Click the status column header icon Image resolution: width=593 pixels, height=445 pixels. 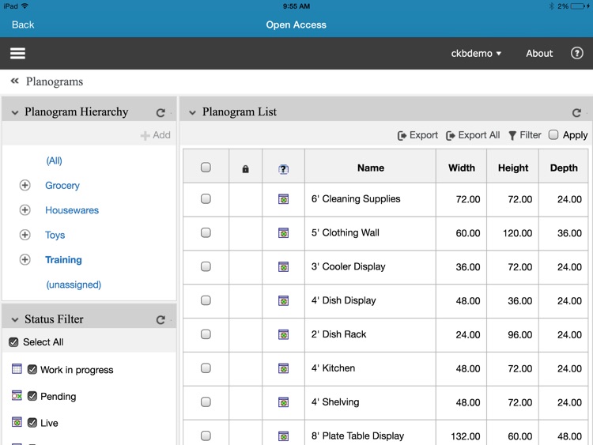click(x=283, y=169)
